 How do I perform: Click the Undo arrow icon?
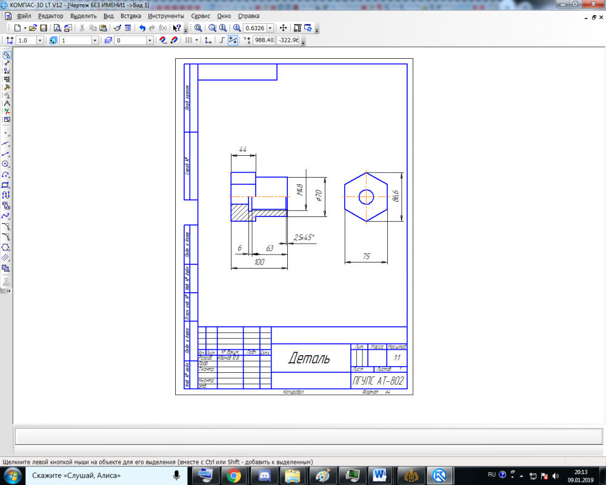pos(142,28)
